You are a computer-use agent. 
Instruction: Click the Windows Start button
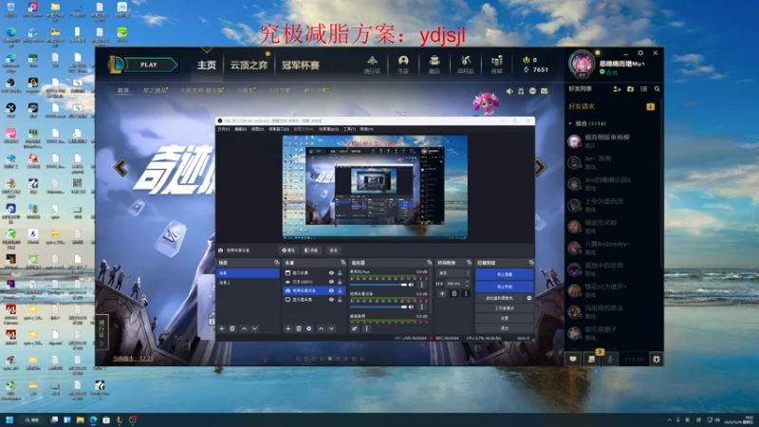pyautogui.click(x=9, y=419)
